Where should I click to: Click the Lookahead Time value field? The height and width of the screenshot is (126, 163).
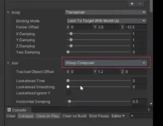139,81
